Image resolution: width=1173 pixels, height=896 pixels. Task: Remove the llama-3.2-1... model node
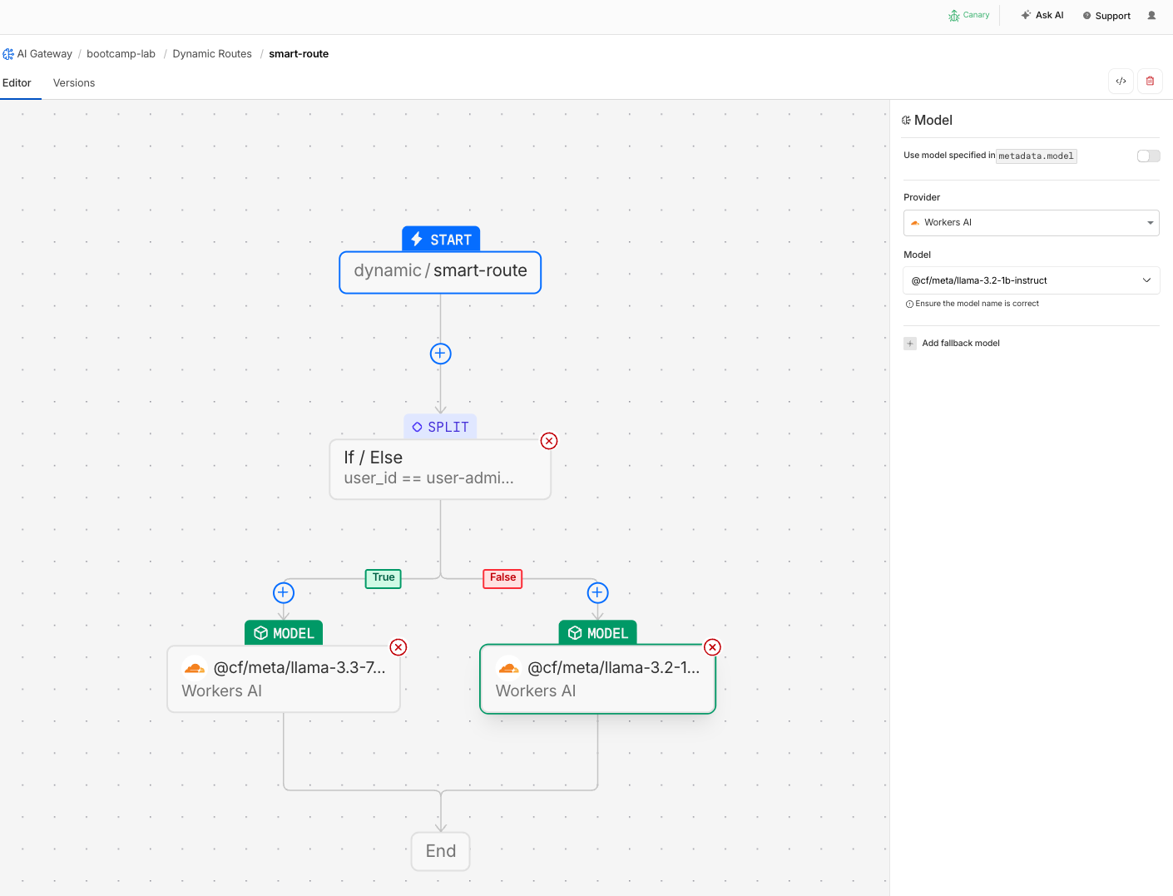[x=712, y=647]
